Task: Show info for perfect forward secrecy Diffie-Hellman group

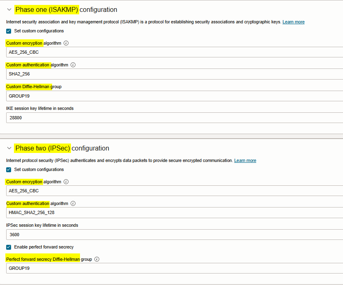Action: [x=97, y=259]
